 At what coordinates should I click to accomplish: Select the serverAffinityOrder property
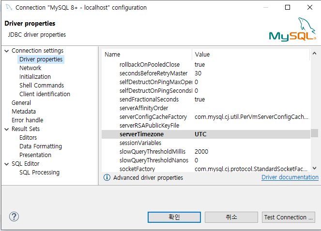pyautogui.click(x=144, y=108)
